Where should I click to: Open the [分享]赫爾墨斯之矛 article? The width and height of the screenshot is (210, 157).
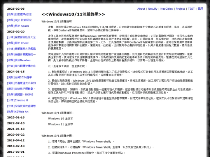(x=21, y=49)
